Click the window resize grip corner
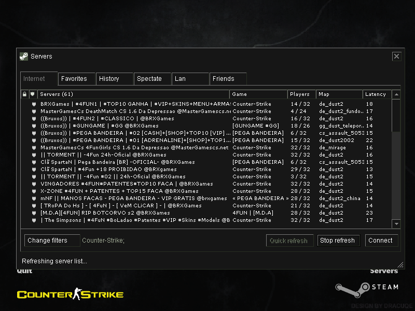The width and height of the screenshot is (415, 311). (x=400, y=265)
